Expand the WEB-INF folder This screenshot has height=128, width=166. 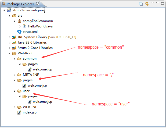[15, 107]
